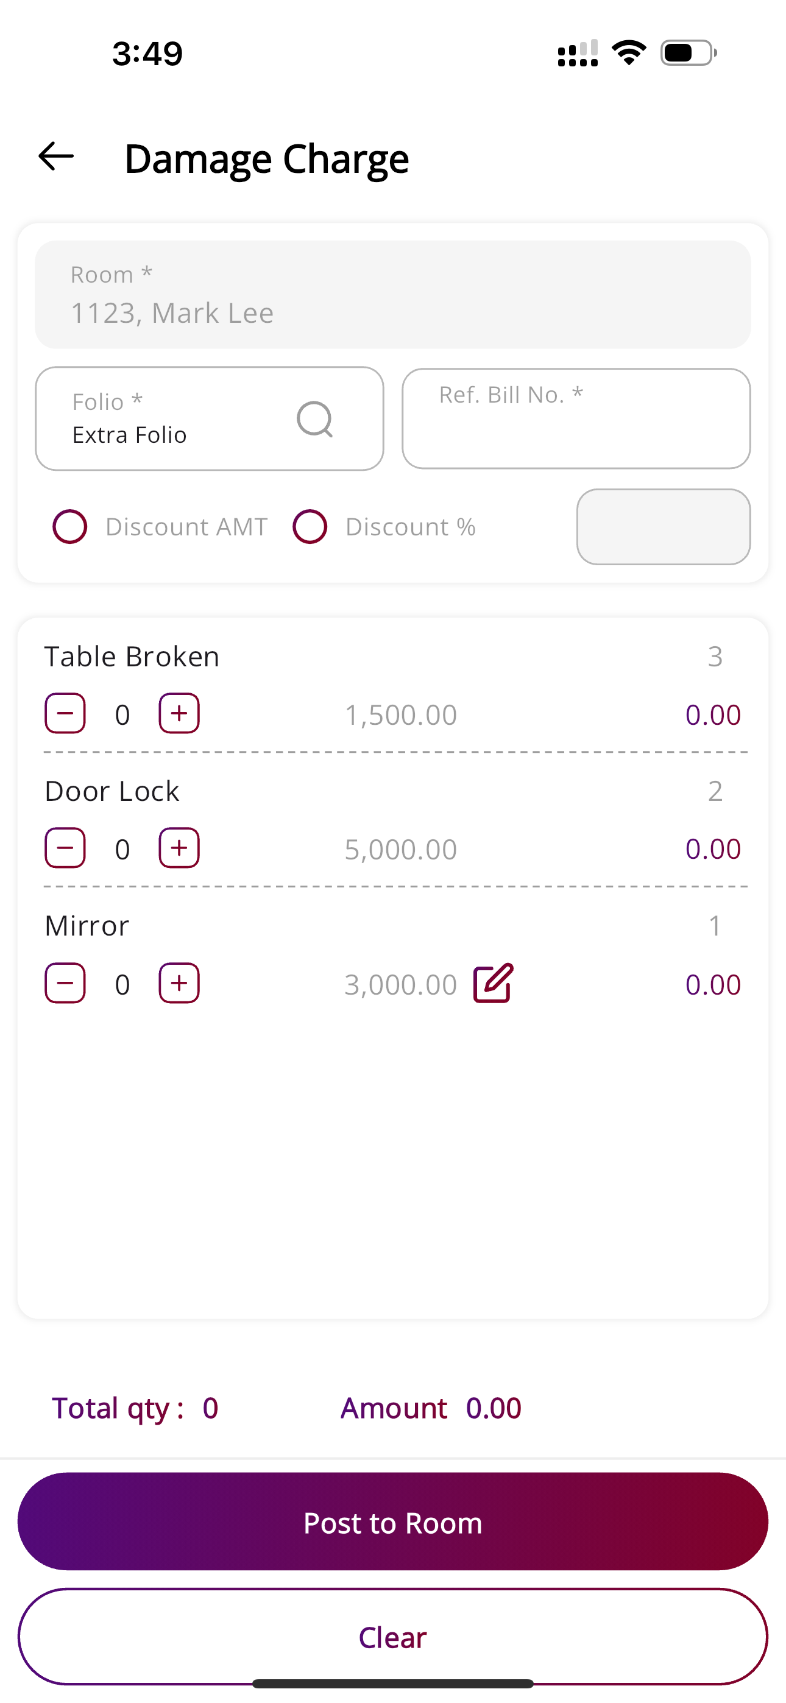
Task: Open the Folio selector field
Action: [x=210, y=418]
